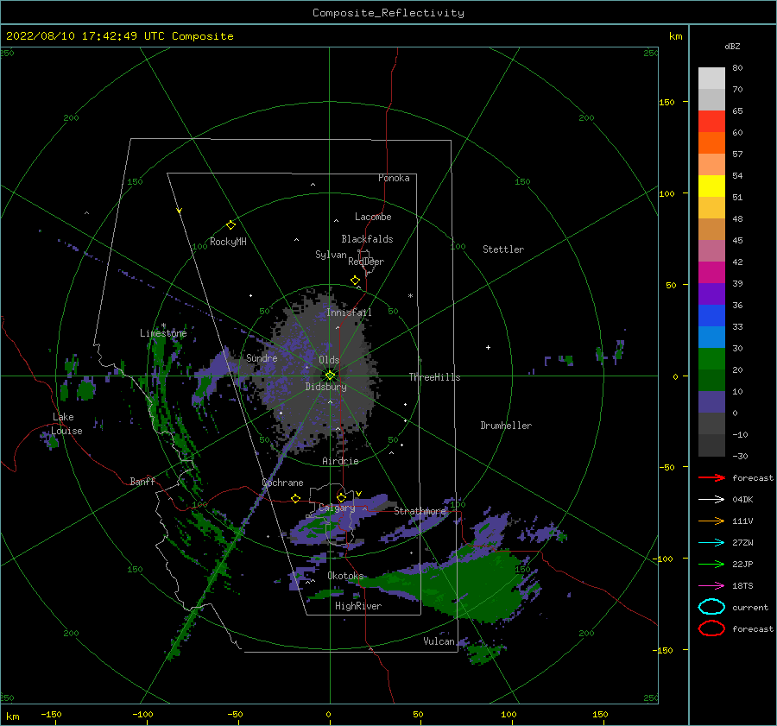Click the Composite_Reflectivity title
Screen dimensions: 777x726
tap(388, 13)
